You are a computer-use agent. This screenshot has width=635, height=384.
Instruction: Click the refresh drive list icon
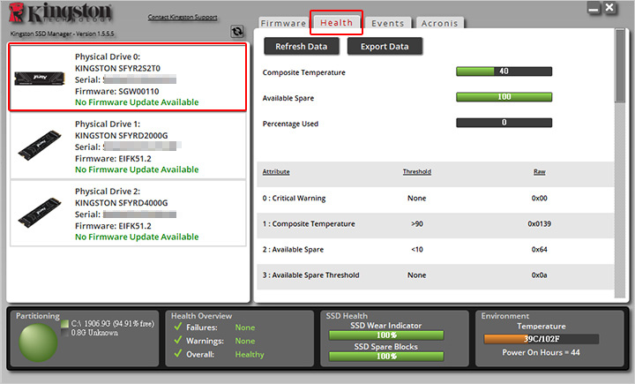[x=237, y=31]
